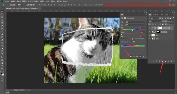
Task: Hide the hue/saturation adjustment layer
Action: (149, 28)
